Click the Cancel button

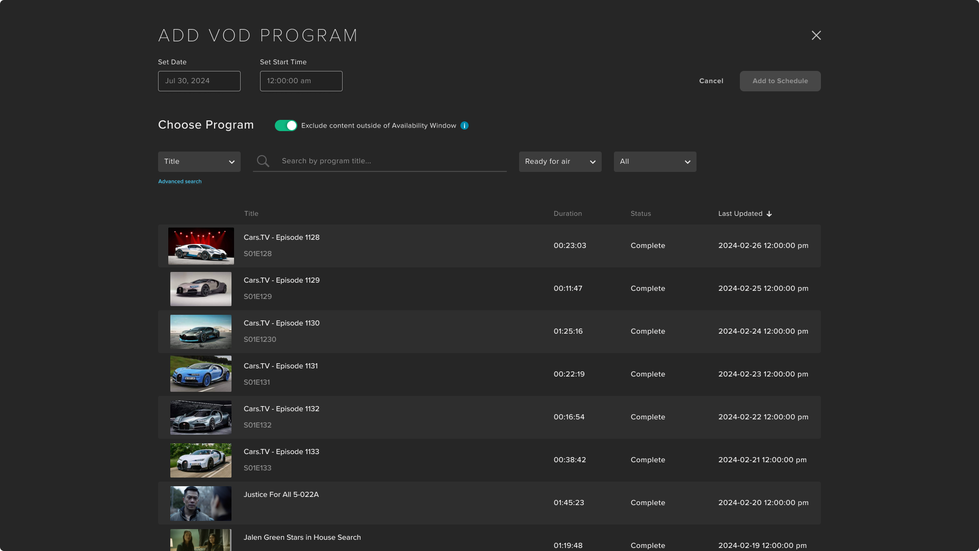coord(711,81)
